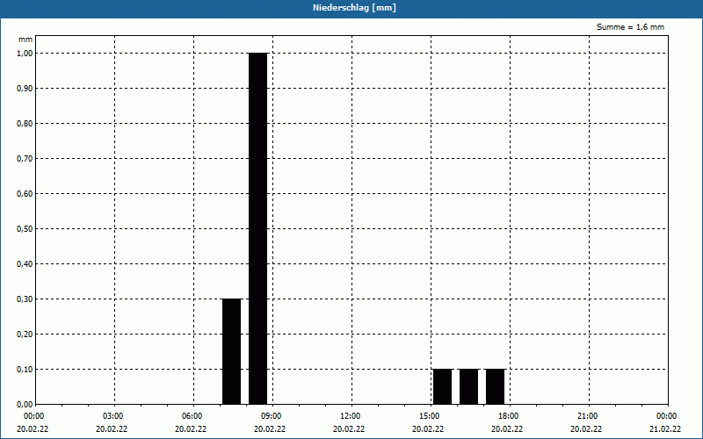Select the 0,00 y-axis value
Image resolution: width=703 pixels, height=439 pixels.
coord(25,405)
